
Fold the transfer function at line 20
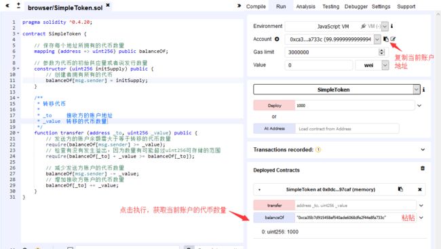point(18,132)
